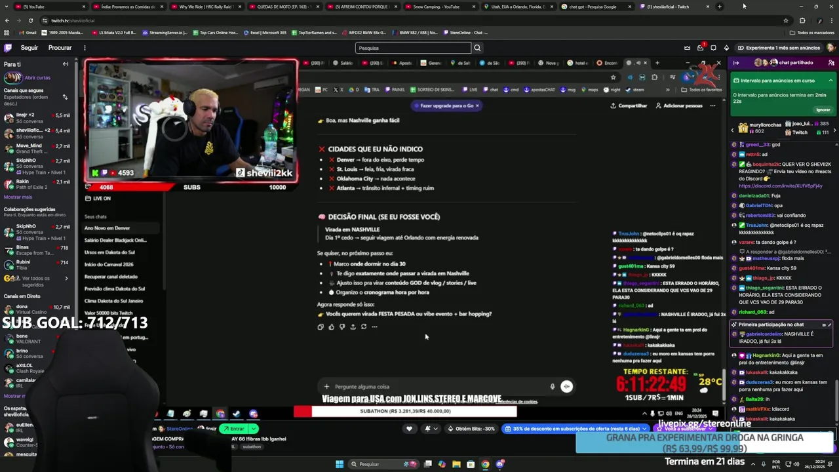Collapse the Para ti sidebar arrow
This screenshot has height=472, width=839.
click(x=66, y=64)
